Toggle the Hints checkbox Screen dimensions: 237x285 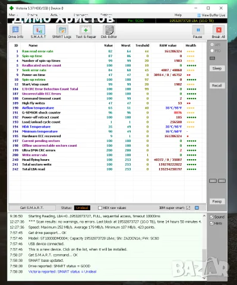tap(211, 223)
